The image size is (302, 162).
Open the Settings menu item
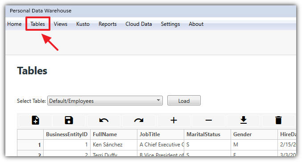click(170, 24)
